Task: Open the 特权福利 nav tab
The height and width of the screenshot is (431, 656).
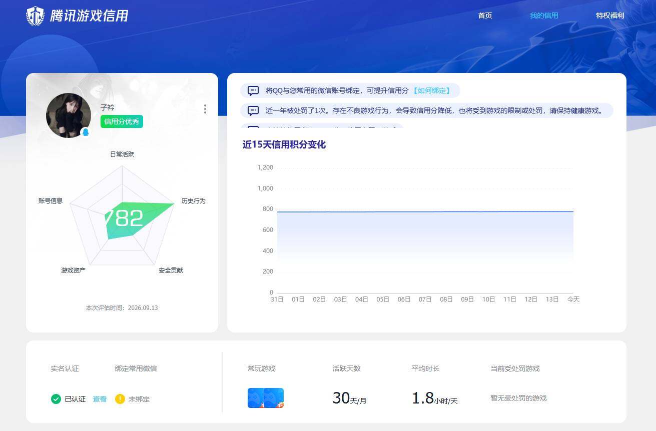Action: [610, 15]
